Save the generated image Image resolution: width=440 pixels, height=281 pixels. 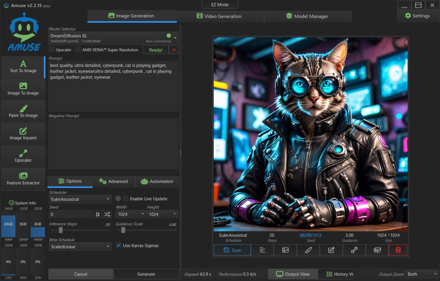232,250
